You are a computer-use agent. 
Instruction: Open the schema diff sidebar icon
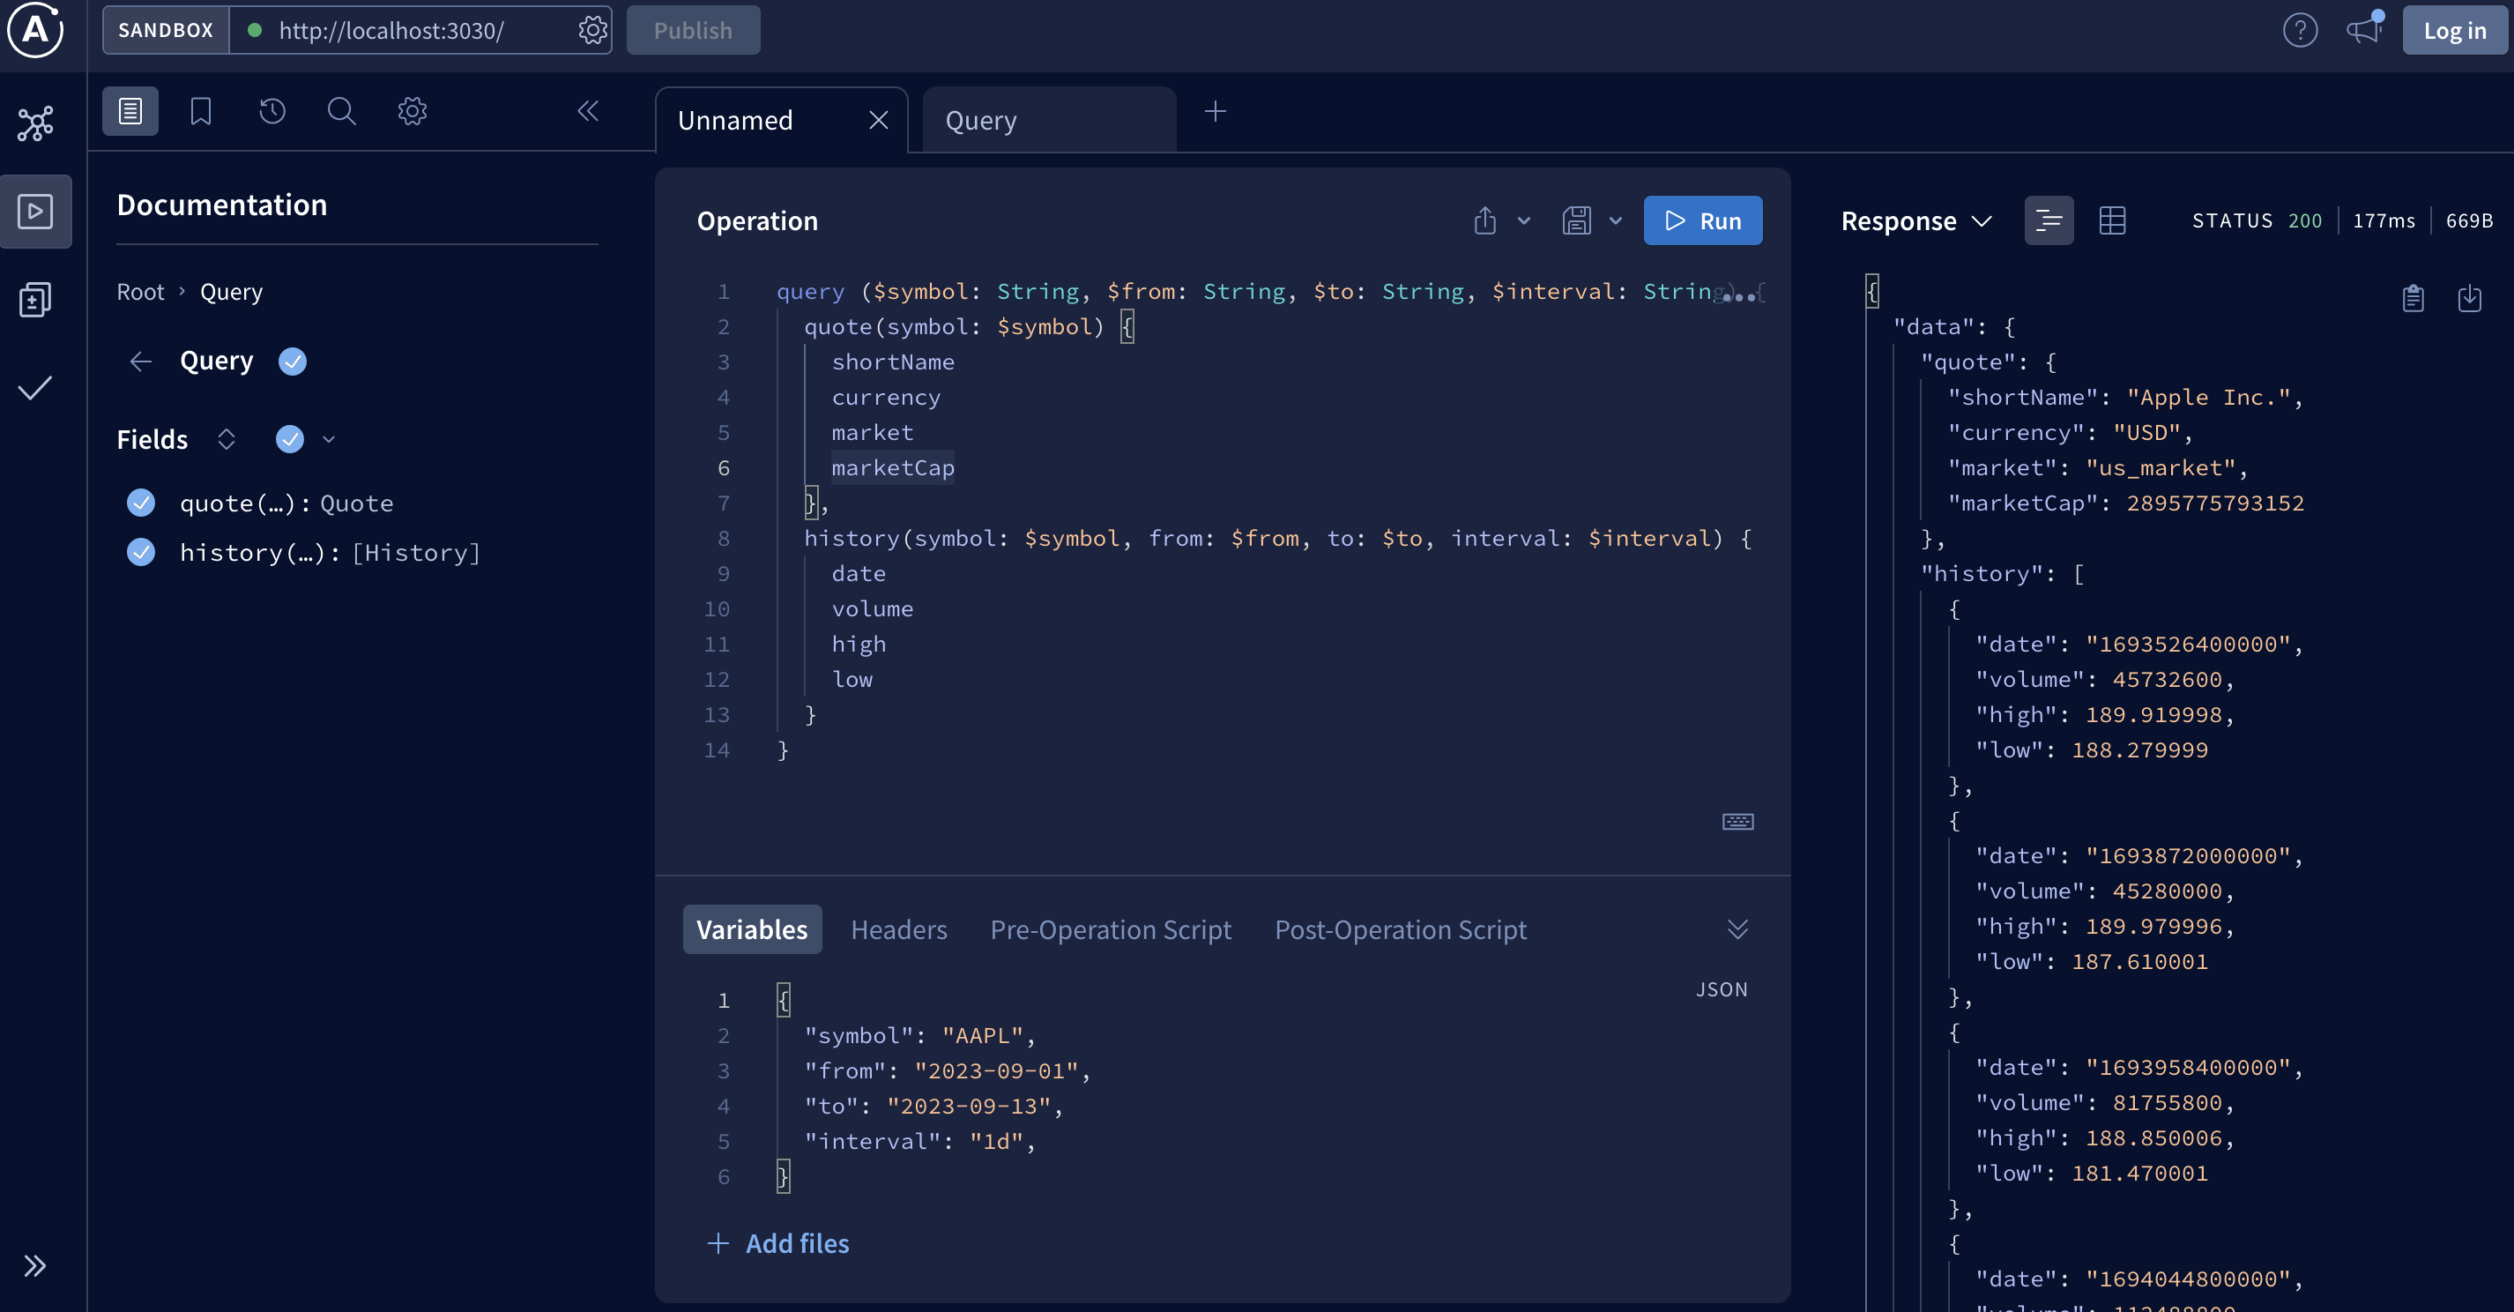pyautogui.click(x=36, y=300)
